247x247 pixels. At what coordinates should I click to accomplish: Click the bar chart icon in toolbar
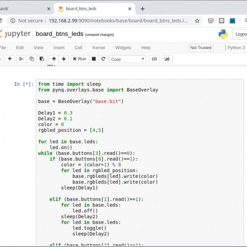coord(167,59)
